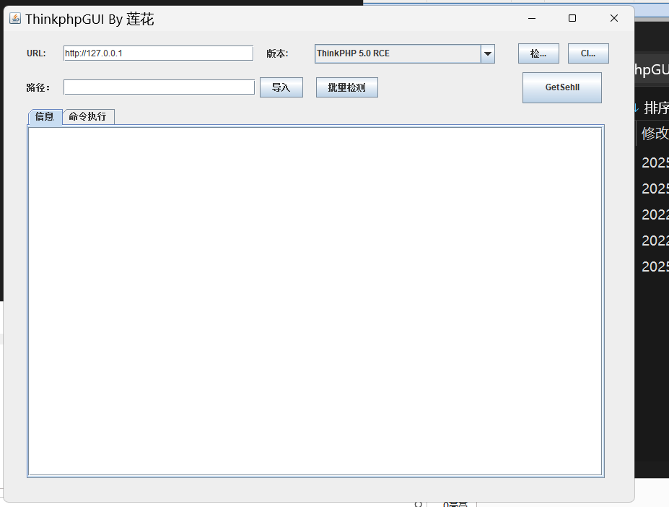The image size is (669, 507).
Task: Maximize the ThinkphpGUI window
Action: click(572, 18)
